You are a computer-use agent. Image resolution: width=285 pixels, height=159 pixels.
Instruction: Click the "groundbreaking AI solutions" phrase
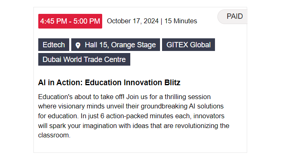pos(182,106)
